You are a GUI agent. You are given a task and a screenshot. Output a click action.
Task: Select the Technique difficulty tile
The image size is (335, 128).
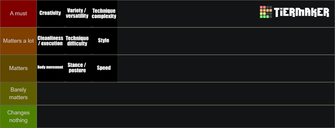coord(77,41)
